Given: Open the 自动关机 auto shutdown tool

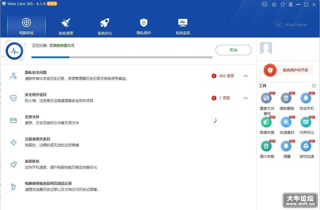Looking at the screenshot, I should 306,98.
